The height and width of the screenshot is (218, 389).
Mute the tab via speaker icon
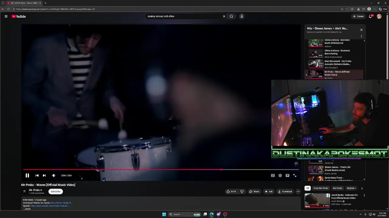click(12, 3)
